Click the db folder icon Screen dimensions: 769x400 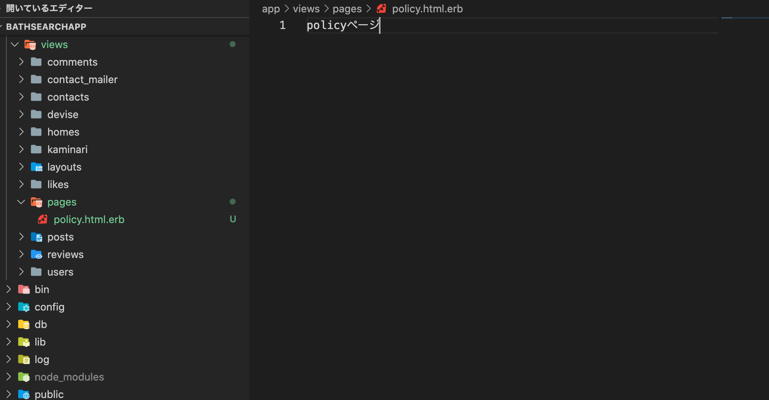coord(24,324)
